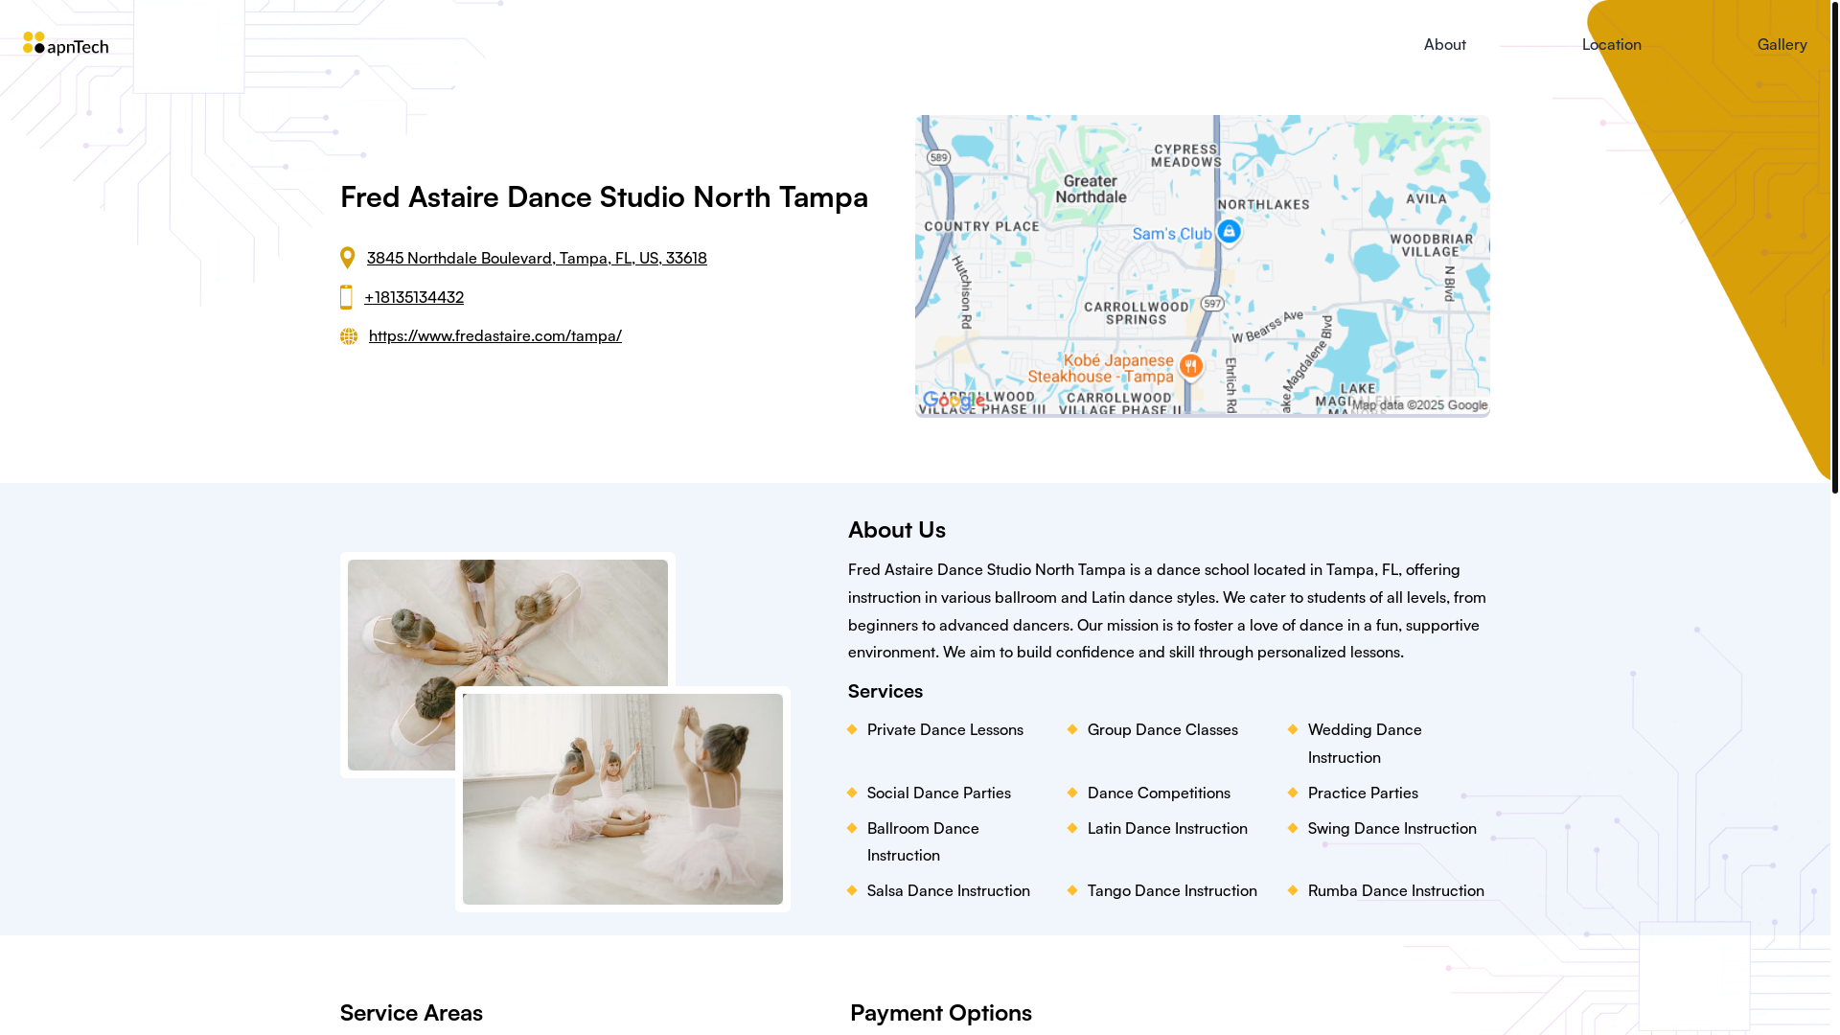1840x1035 pixels.
Task: Click the diamond bullet beside Group Dance Classes
Action: (1072, 729)
